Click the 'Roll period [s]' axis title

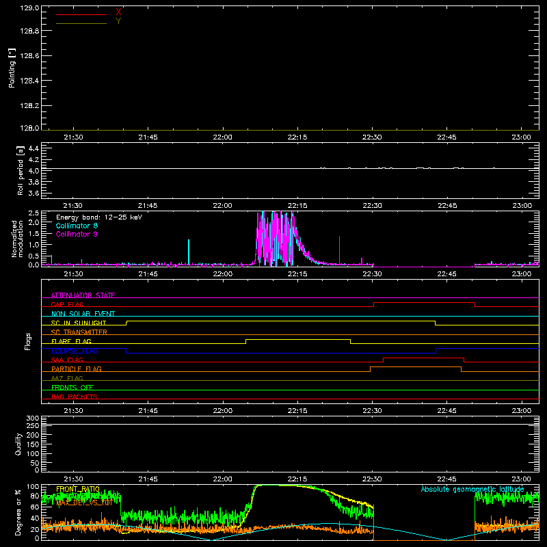point(21,170)
